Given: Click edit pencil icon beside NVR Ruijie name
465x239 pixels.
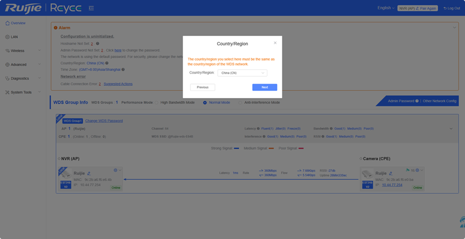Looking at the screenshot, I should pos(89,173).
